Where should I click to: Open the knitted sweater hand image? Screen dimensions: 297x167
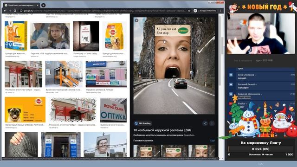pyautogui.click(x=21, y=144)
